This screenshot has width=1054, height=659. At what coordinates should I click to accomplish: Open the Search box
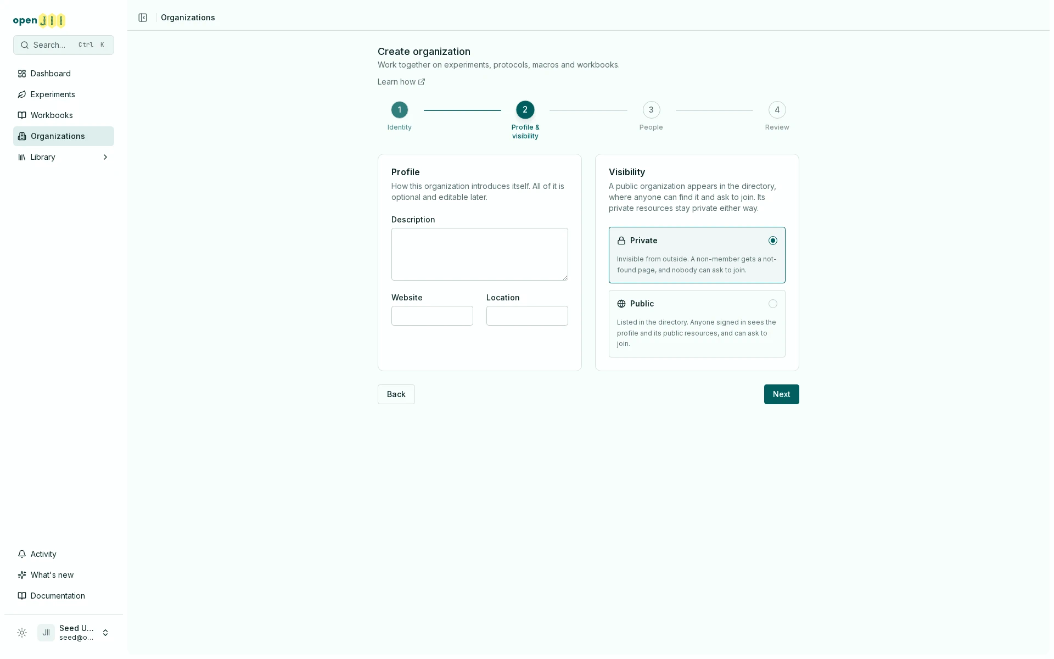click(64, 45)
